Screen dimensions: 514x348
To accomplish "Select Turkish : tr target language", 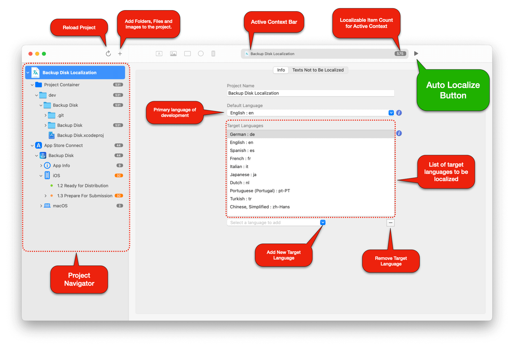I will [311, 198].
